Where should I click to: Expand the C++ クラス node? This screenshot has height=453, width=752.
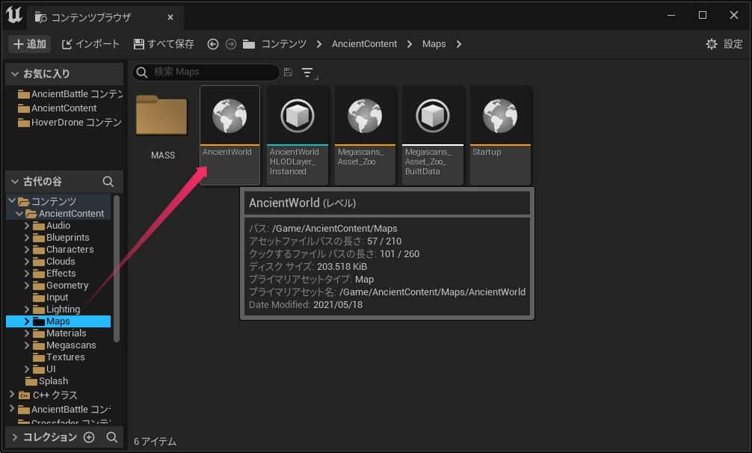point(12,395)
